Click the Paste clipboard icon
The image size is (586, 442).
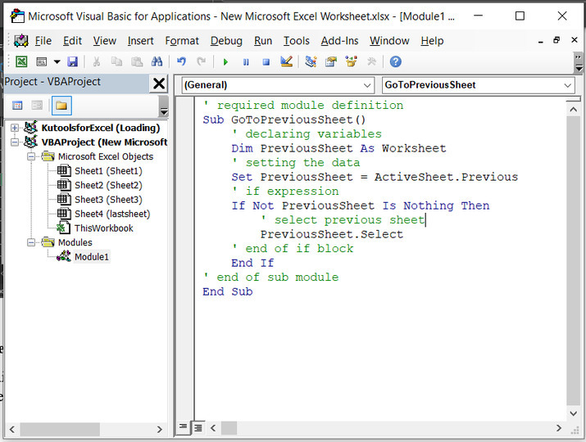click(x=137, y=61)
